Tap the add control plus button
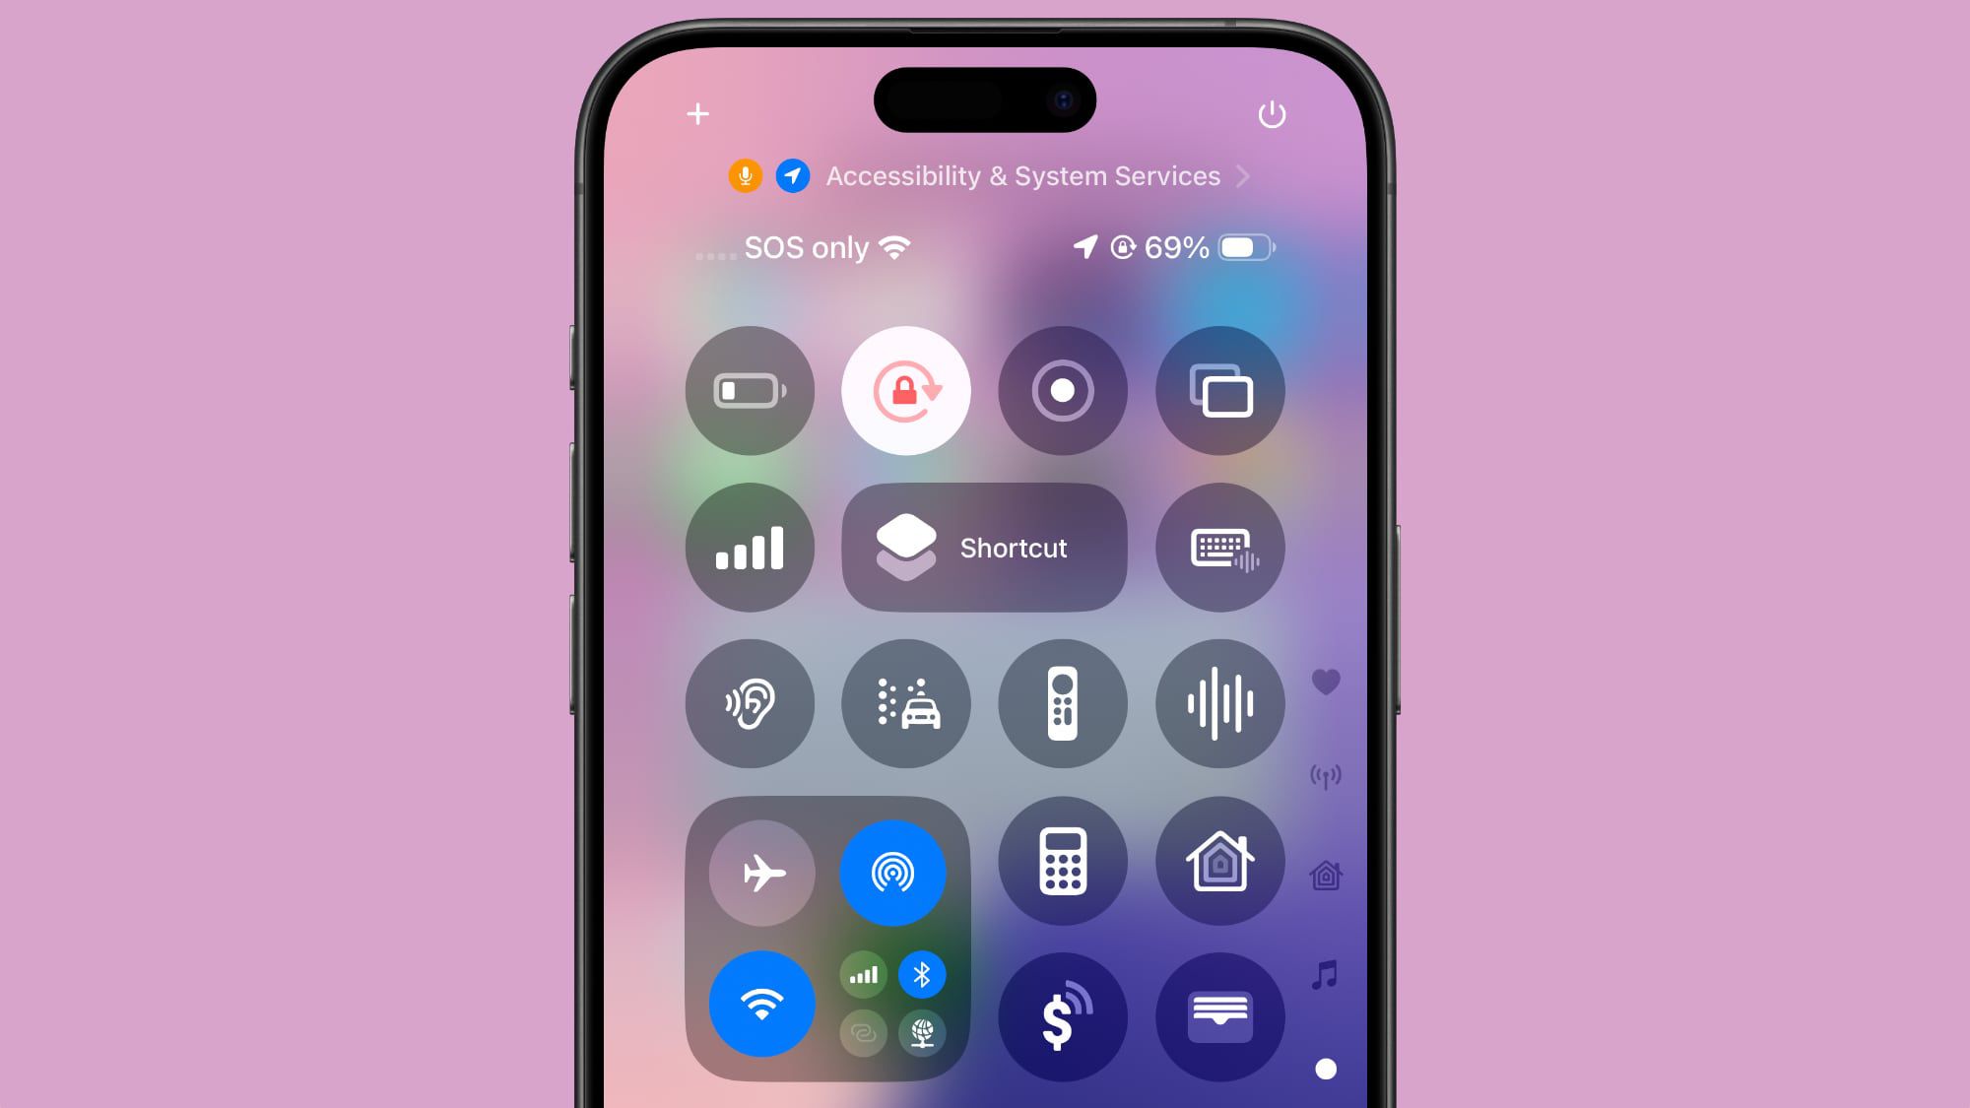1970x1108 pixels. tap(696, 113)
